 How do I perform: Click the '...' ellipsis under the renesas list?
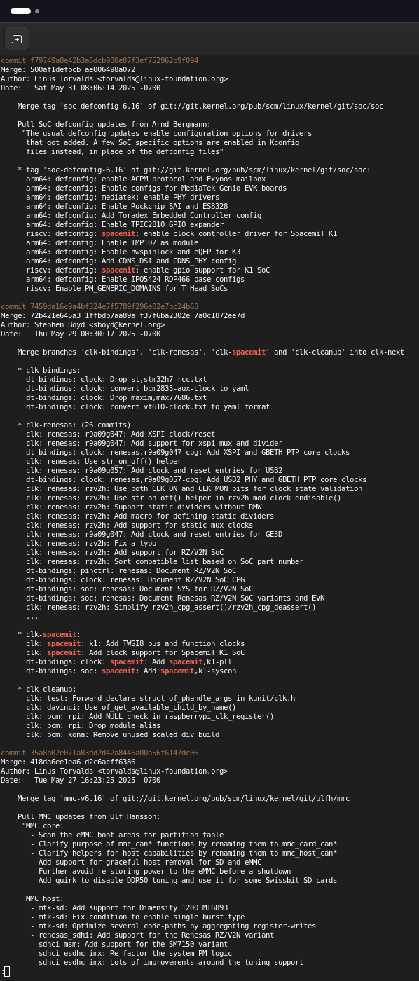point(32,617)
